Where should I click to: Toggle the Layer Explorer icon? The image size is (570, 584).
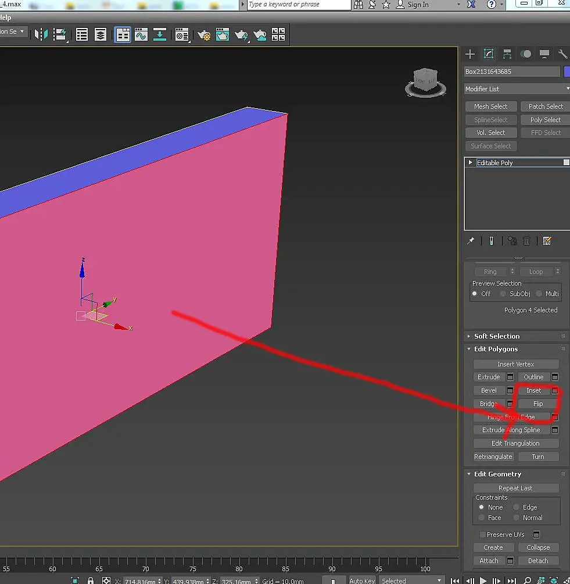[101, 35]
